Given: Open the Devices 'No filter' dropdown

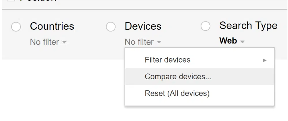Looking at the screenshot, I should click(143, 42).
